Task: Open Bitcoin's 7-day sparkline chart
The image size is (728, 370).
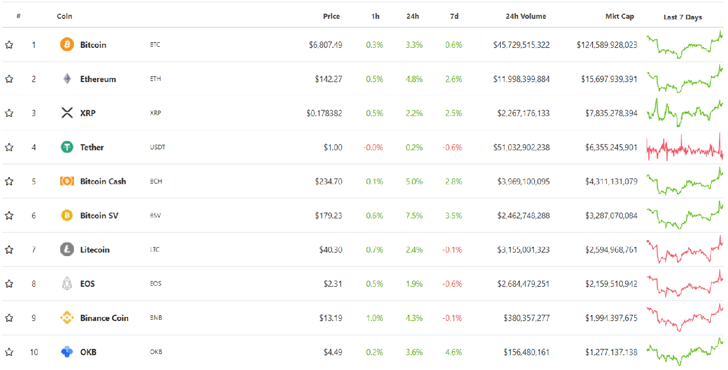Action: pos(685,44)
